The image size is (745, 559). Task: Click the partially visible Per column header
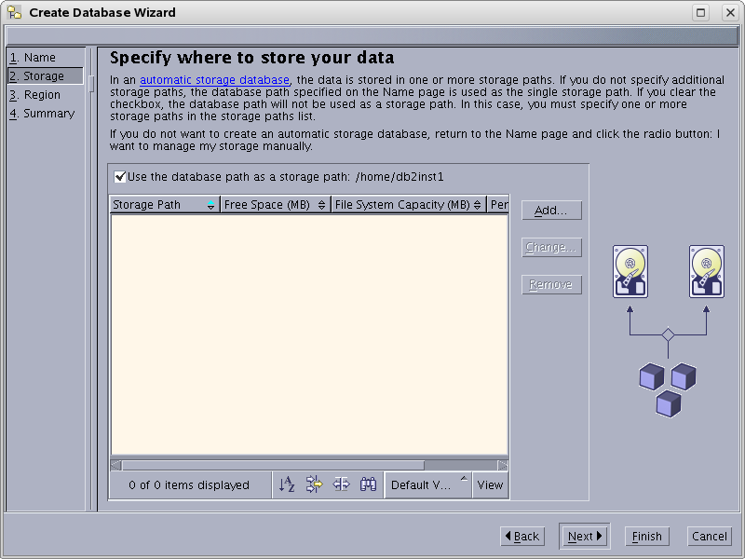[x=498, y=205]
